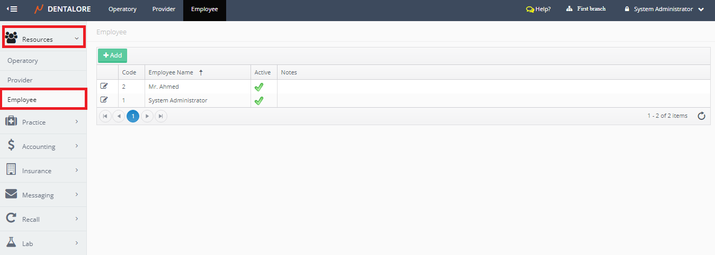Screen dimensions: 715x255
Task: Refresh the employee grid
Action: (701, 116)
